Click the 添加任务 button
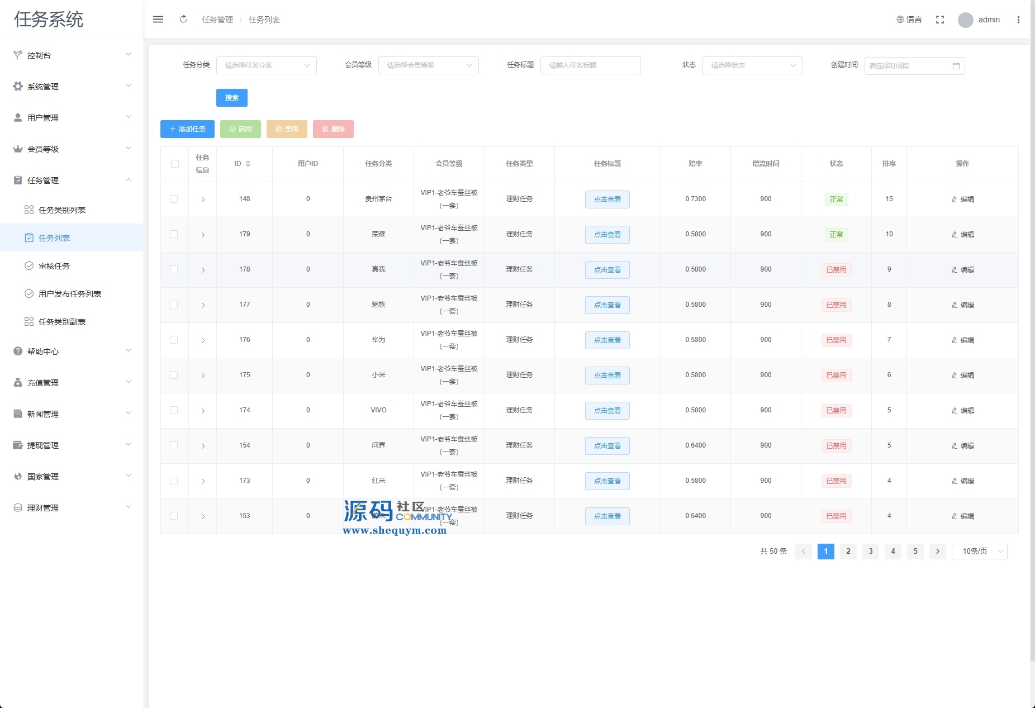1035x708 pixels. click(x=187, y=129)
